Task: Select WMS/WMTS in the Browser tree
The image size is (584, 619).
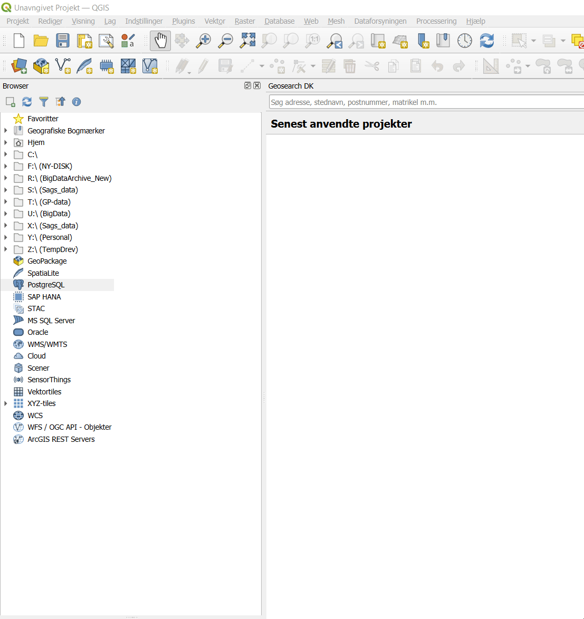Action: pos(47,344)
